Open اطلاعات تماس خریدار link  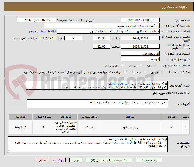click(x=42, y=31)
